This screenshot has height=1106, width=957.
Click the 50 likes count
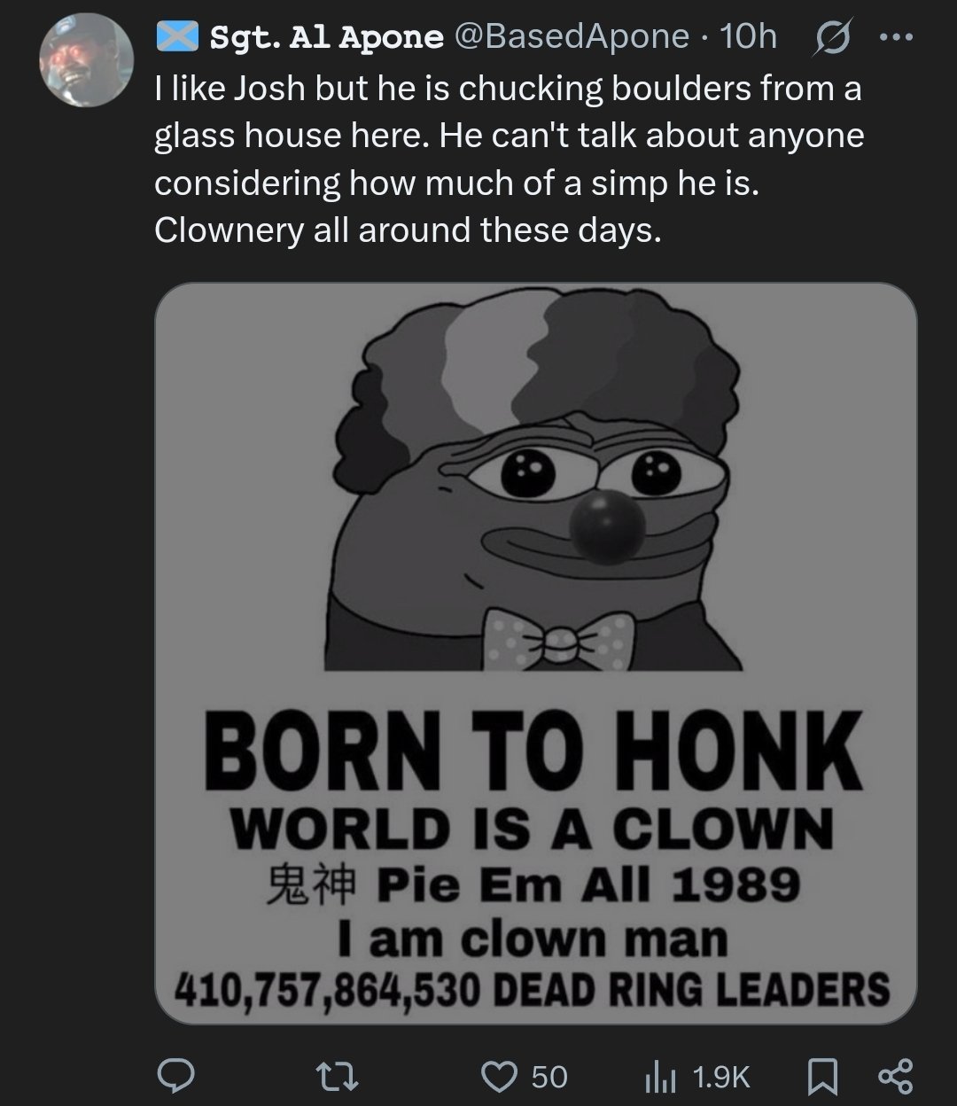coord(549,1076)
